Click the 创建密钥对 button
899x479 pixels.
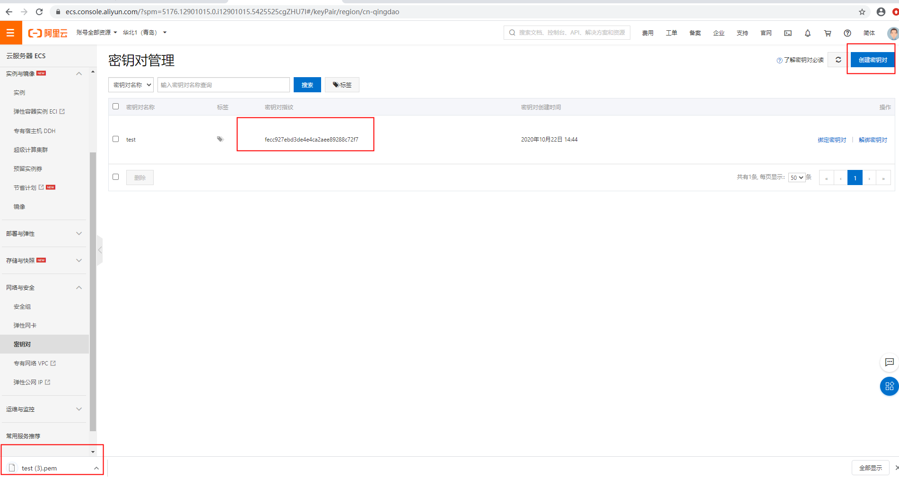click(873, 60)
